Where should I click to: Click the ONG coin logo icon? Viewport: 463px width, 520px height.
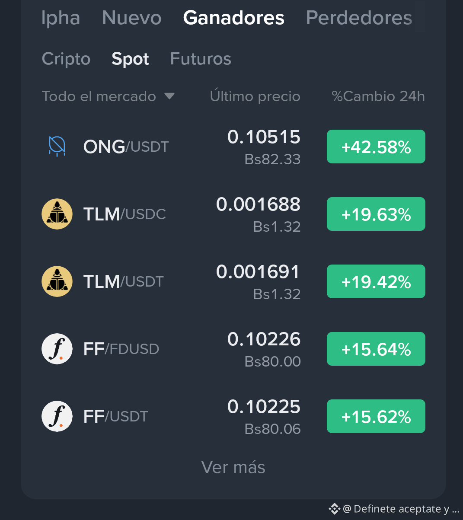(57, 146)
